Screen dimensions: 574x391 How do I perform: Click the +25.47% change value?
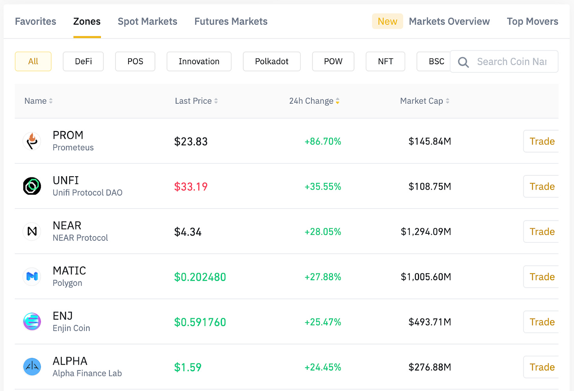(323, 322)
